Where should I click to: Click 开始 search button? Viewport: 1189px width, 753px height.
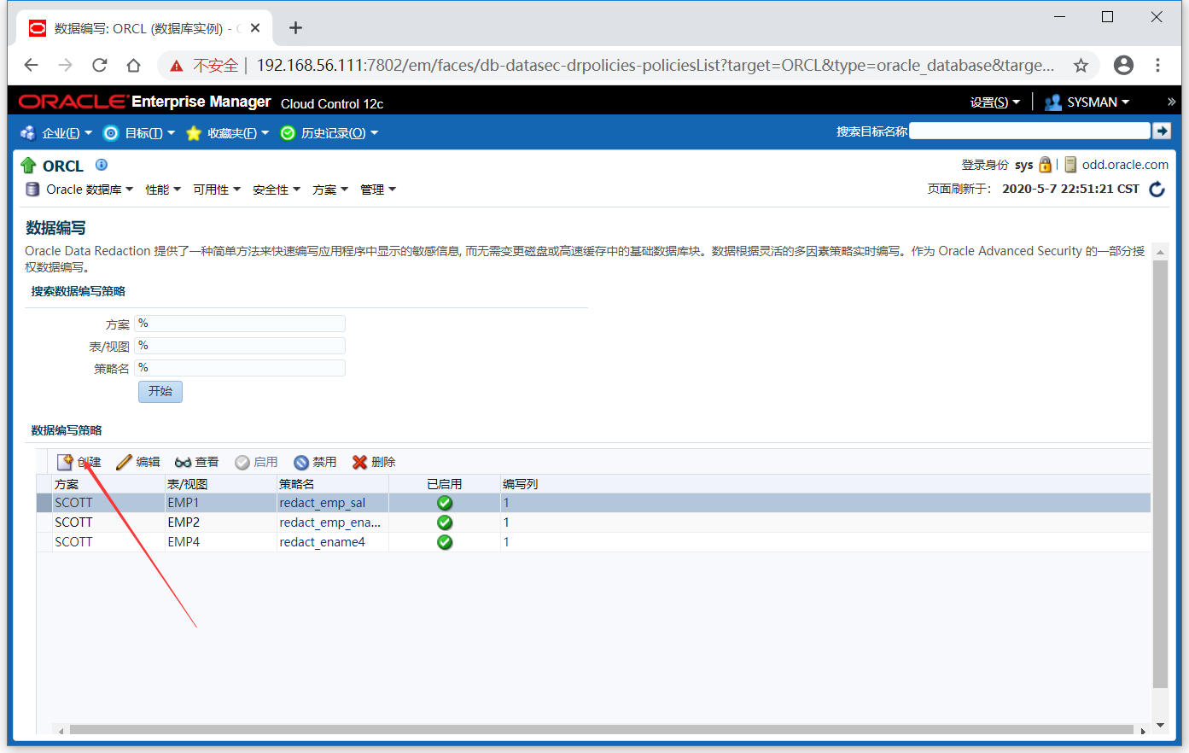[x=160, y=391]
